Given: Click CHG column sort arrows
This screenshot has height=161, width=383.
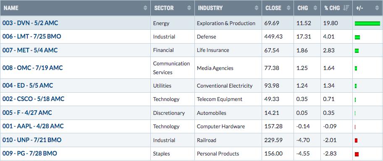Looking at the screenshot, I should click(x=315, y=8).
